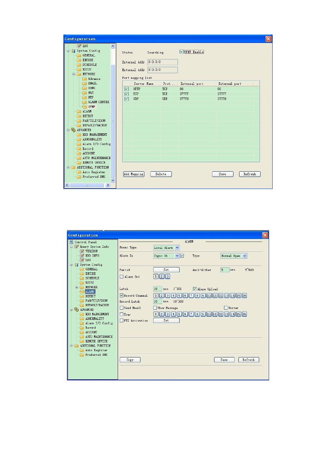Click the Add Mapping button

tap(134, 174)
